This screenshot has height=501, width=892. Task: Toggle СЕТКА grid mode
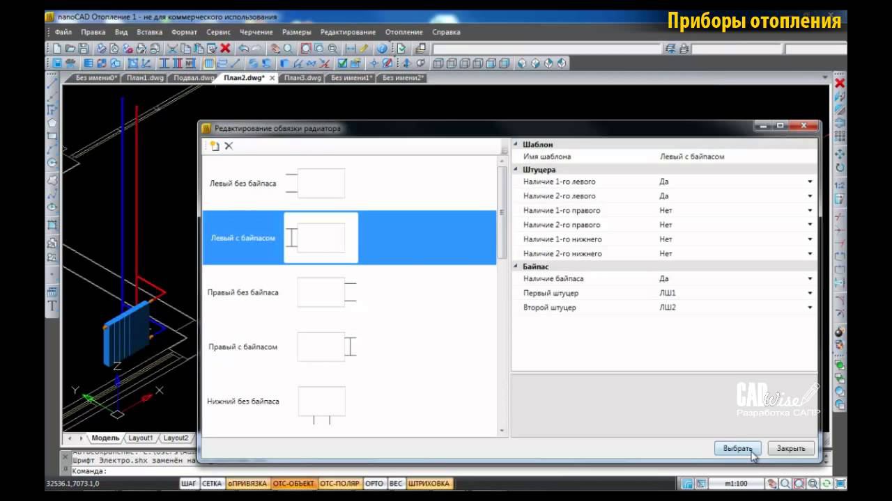[x=213, y=484]
